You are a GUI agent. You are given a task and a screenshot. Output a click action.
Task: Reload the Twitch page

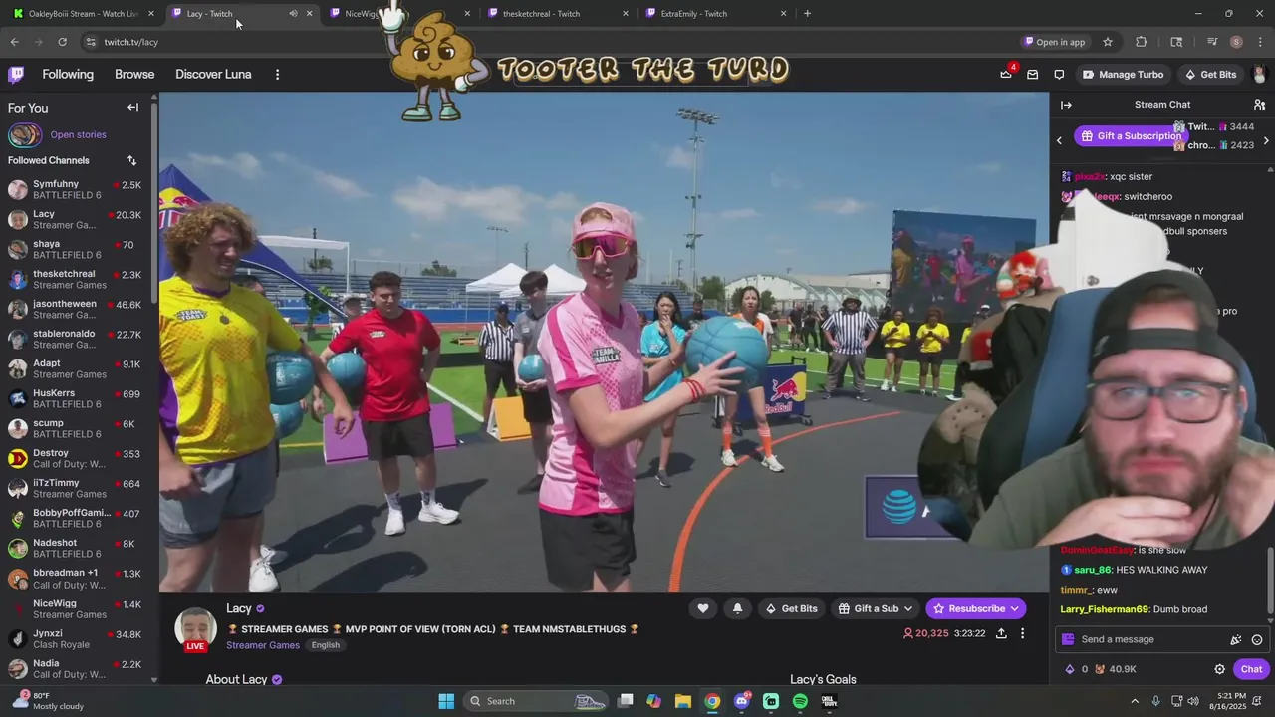62,42
